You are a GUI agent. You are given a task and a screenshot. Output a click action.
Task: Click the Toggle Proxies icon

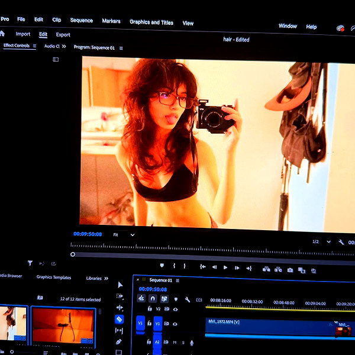click(314, 271)
